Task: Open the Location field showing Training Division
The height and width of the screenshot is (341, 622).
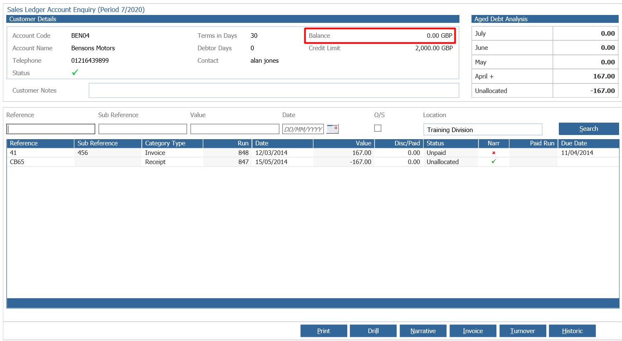Action: coord(483,130)
